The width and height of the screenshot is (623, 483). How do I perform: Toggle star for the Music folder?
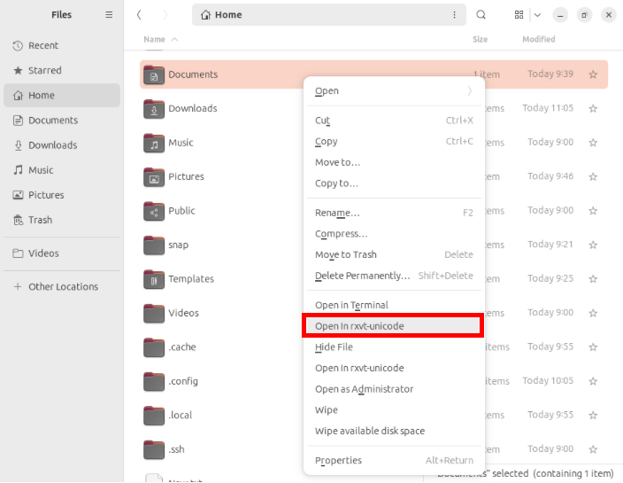593,143
